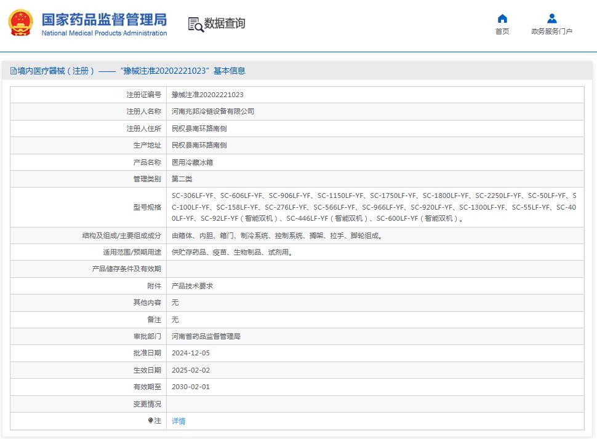Click the 型号规格 specifications cell

click(369, 207)
